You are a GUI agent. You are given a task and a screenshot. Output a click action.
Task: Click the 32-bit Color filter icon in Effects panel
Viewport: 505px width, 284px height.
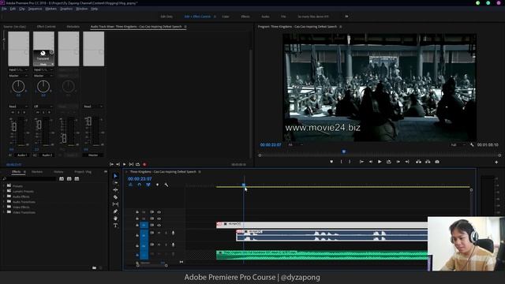(69, 179)
